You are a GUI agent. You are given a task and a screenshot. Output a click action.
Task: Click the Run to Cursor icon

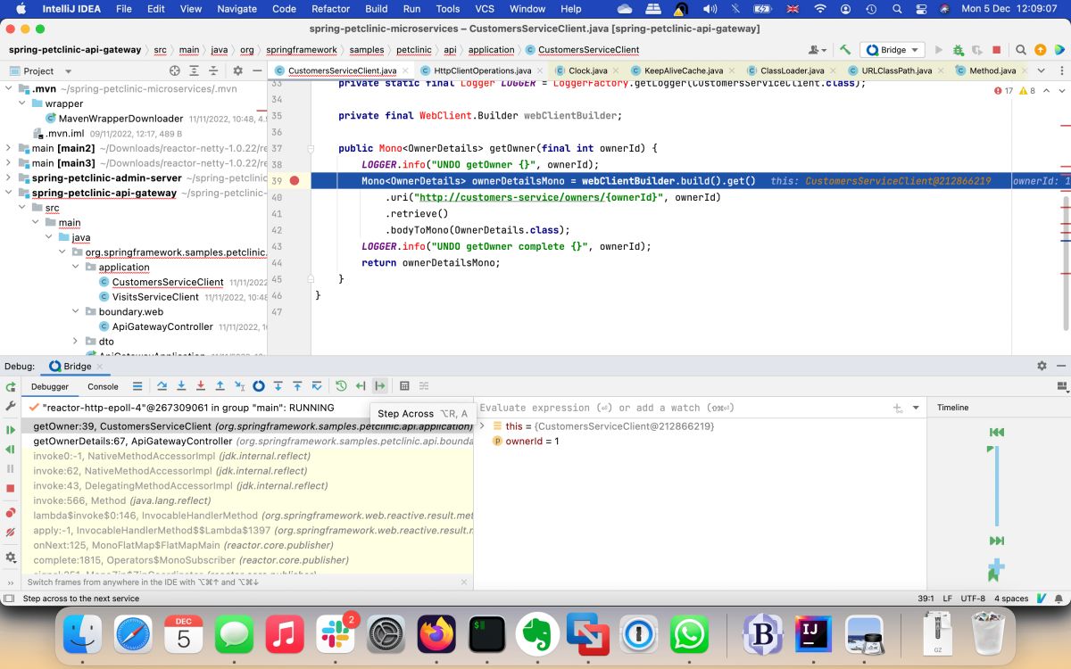[x=239, y=386]
